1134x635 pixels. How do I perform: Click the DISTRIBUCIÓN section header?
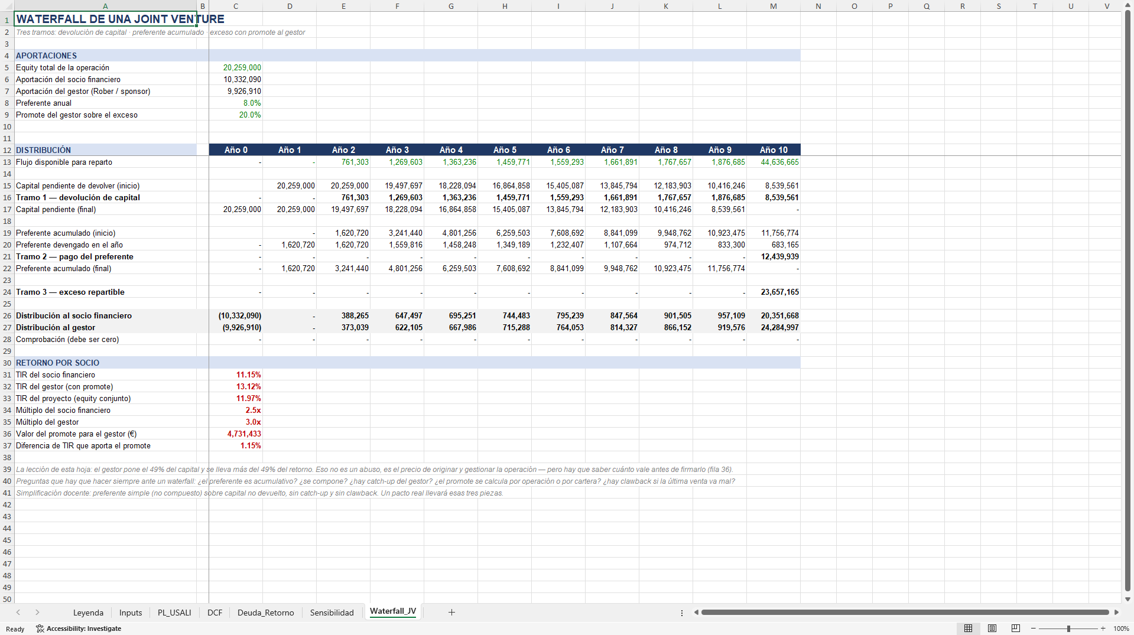click(x=105, y=150)
